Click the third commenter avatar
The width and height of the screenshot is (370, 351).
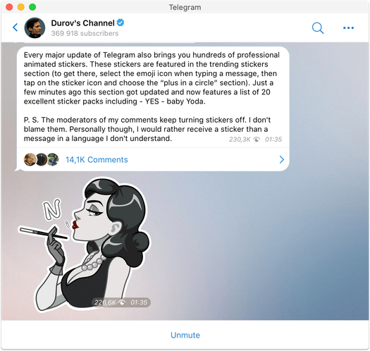click(x=53, y=159)
